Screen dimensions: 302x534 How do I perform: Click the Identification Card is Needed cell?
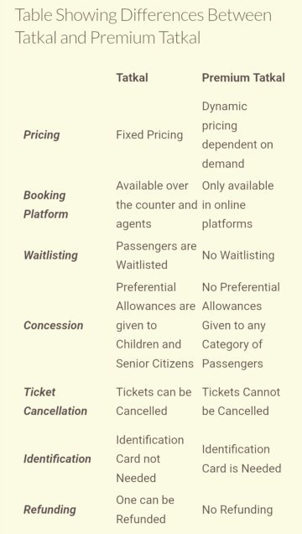[x=242, y=458]
